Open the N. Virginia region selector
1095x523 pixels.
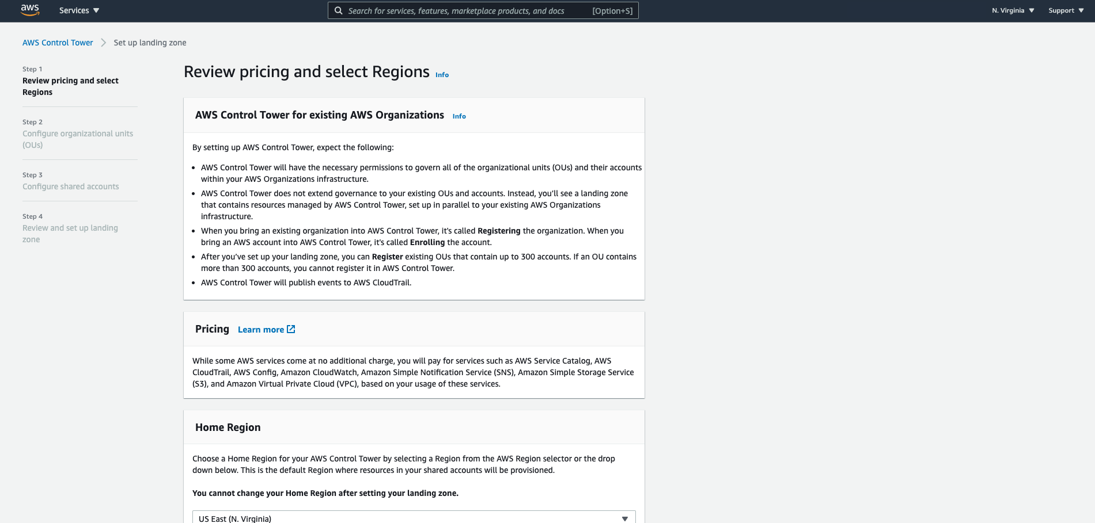1013,10
